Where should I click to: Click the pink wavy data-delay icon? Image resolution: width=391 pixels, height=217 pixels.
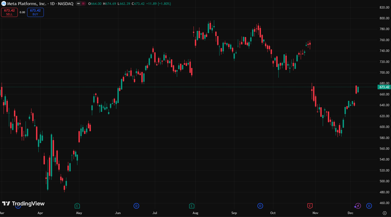tap(84, 4)
